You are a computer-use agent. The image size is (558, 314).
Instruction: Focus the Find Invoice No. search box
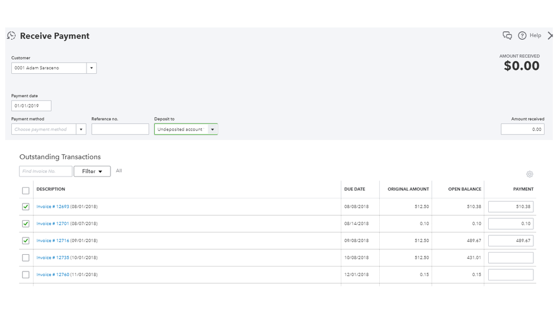pyautogui.click(x=46, y=172)
